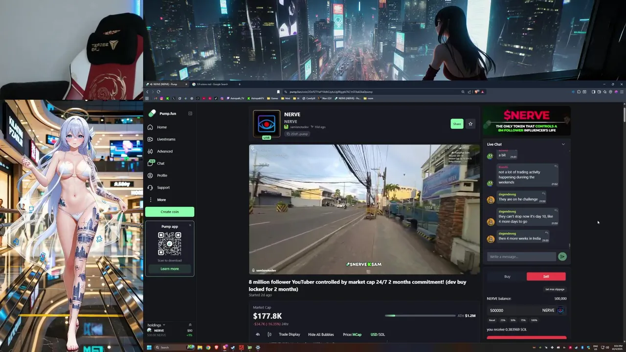Open the Games bookmark folder
This screenshot has height=352, width=626.
coord(272,98)
